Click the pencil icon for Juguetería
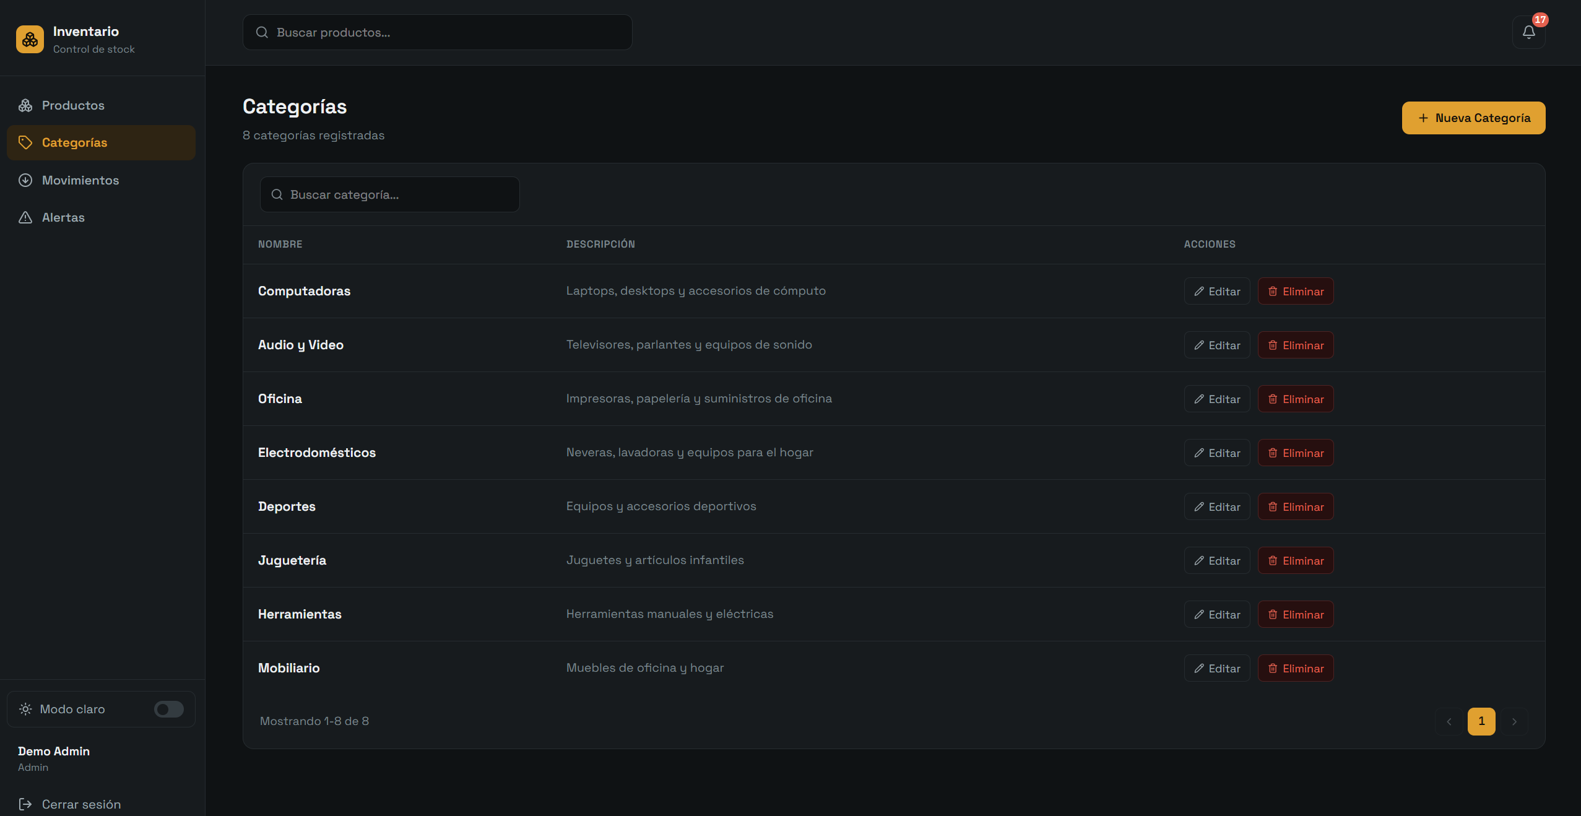The image size is (1581, 816). pyautogui.click(x=1199, y=560)
